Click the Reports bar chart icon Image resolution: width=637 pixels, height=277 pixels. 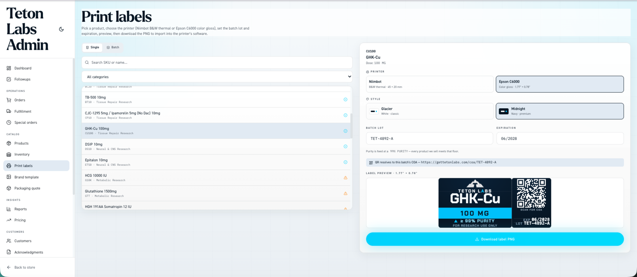(9, 209)
